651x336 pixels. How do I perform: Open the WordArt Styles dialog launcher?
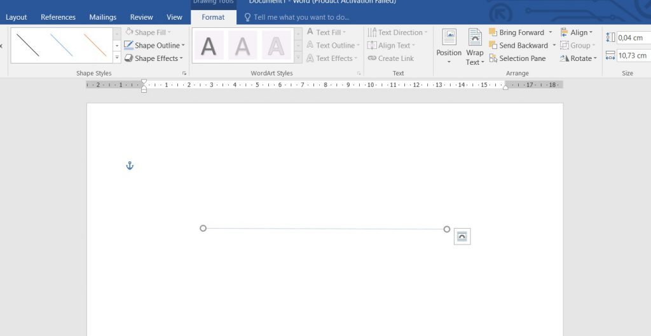359,74
